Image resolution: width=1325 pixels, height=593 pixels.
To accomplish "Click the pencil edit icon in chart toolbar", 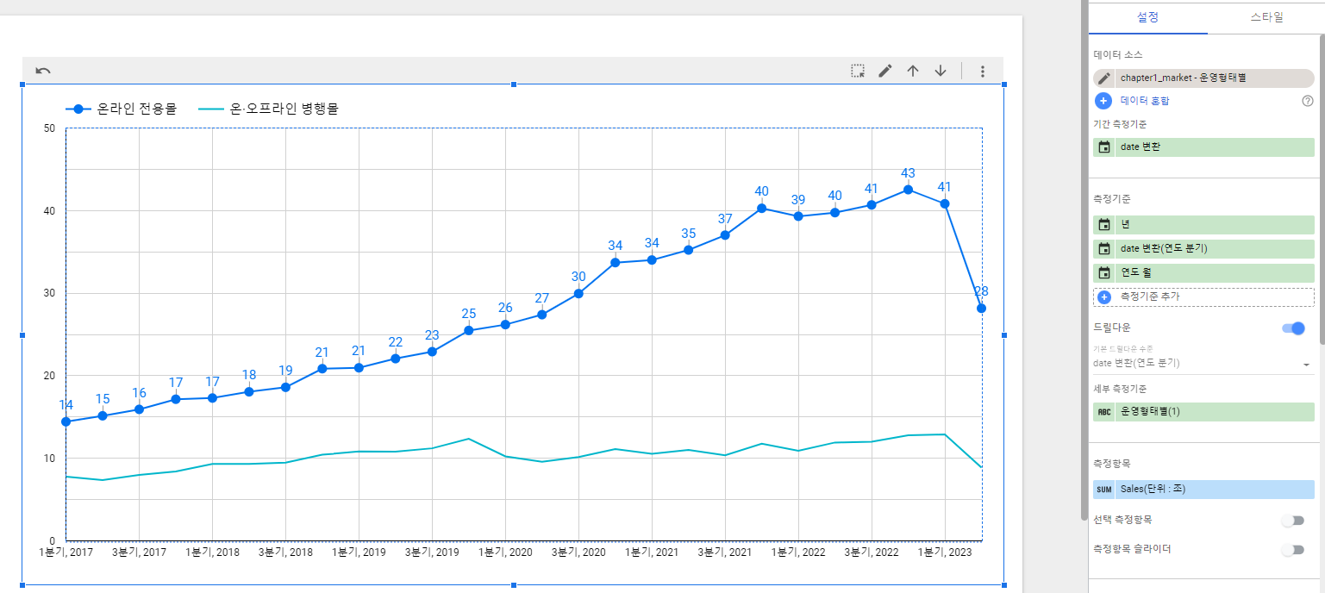I will tap(885, 71).
